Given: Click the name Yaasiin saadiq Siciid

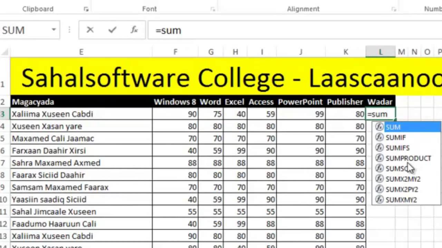Looking at the screenshot, I should (49, 200).
